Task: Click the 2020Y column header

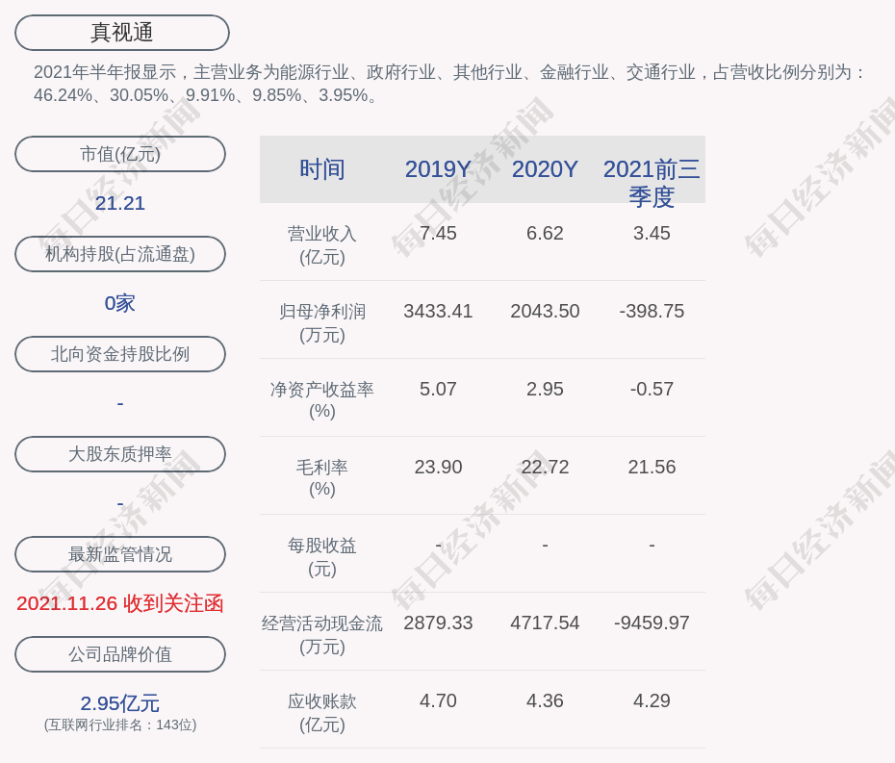Action: click(545, 169)
